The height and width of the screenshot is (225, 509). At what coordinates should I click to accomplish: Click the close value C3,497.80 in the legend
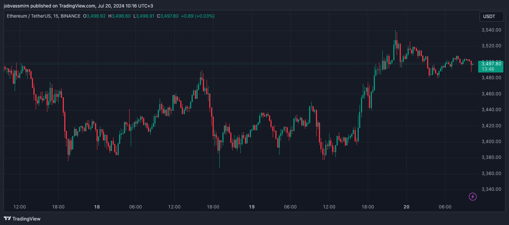[x=168, y=16]
